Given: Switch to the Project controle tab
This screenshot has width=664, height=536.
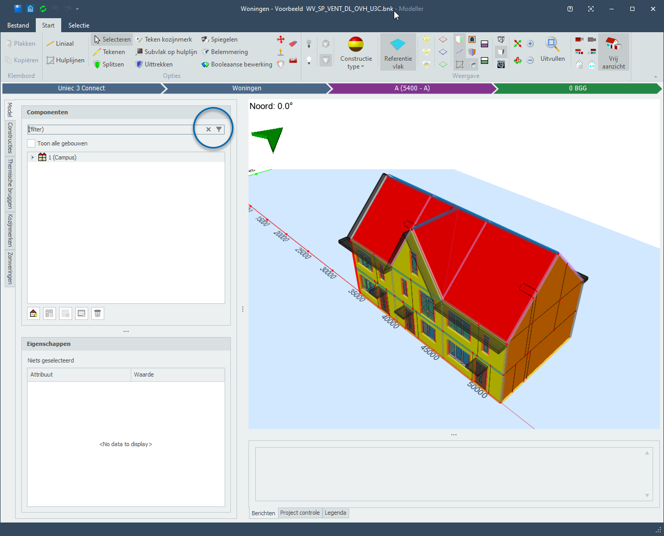Looking at the screenshot, I should click(300, 513).
